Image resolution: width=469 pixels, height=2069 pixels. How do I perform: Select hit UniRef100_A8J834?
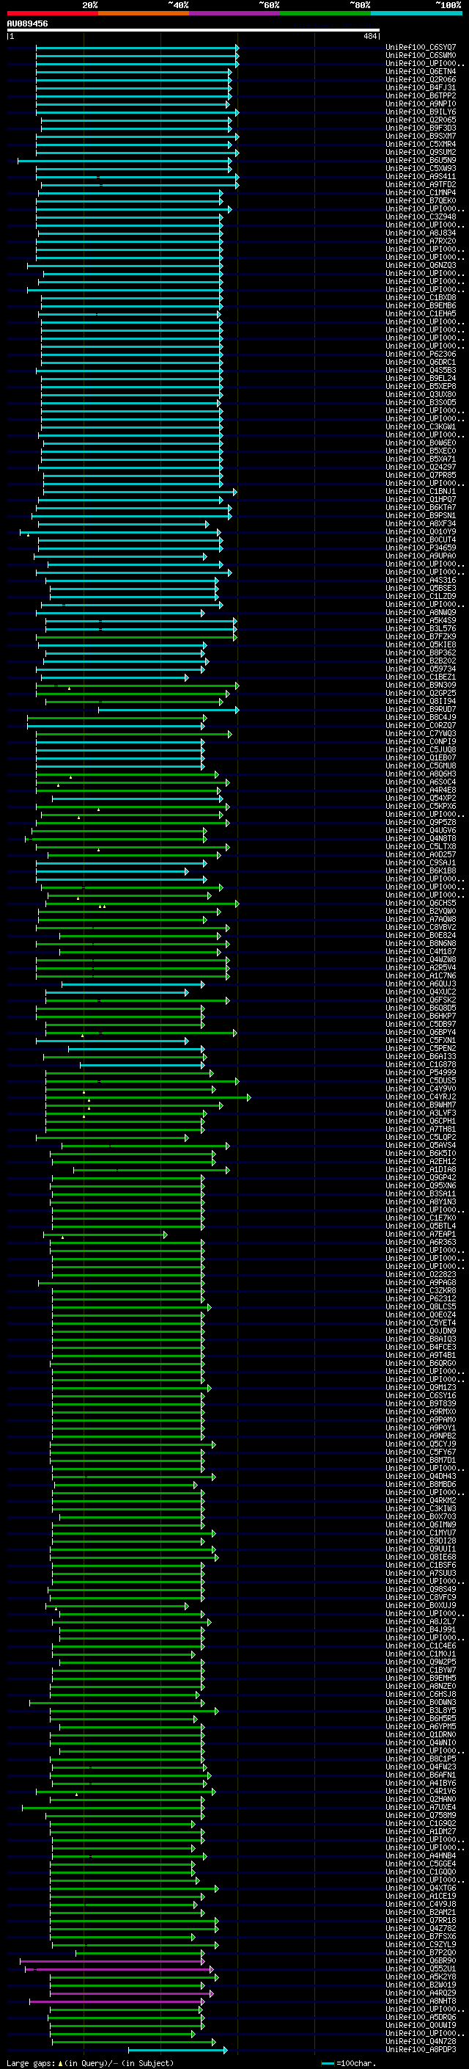pyautogui.click(x=421, y=233)
